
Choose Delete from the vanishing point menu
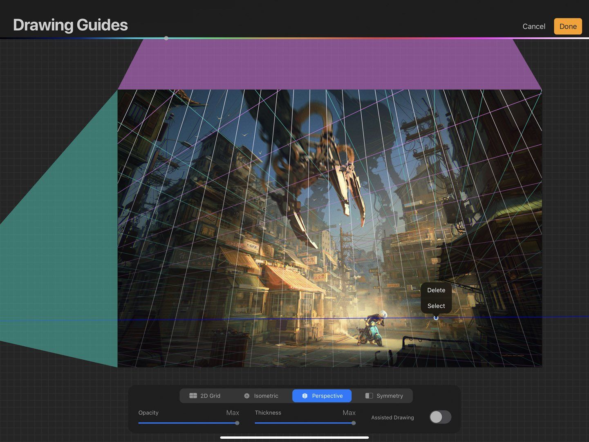tap(436, 290)
